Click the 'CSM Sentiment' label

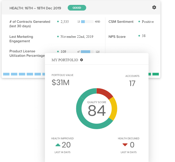pos(121,22)
